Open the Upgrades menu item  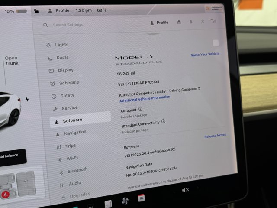pos(76,196)
